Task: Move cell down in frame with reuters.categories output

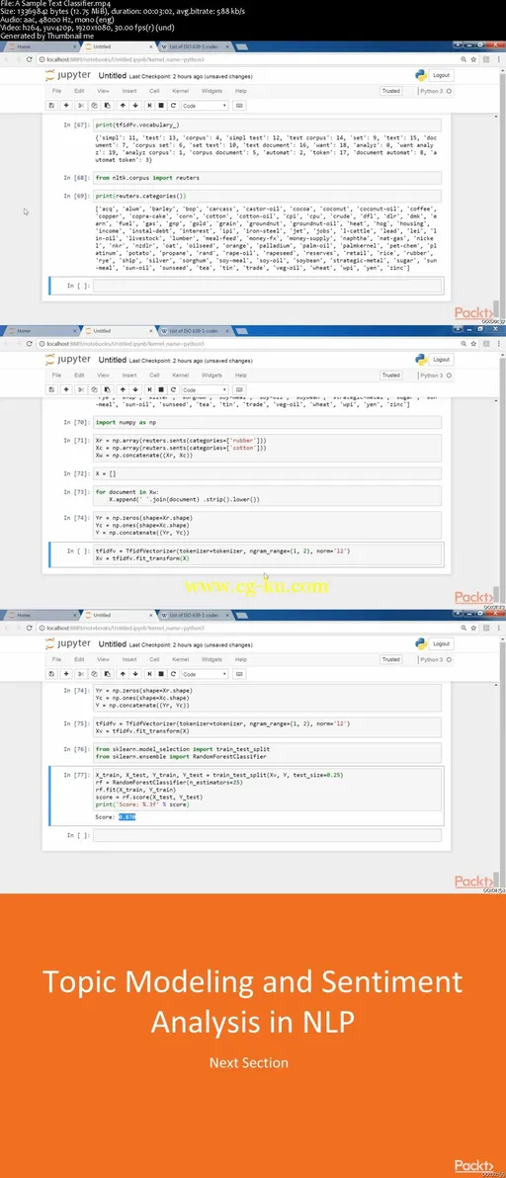Action: pos(134,106)
